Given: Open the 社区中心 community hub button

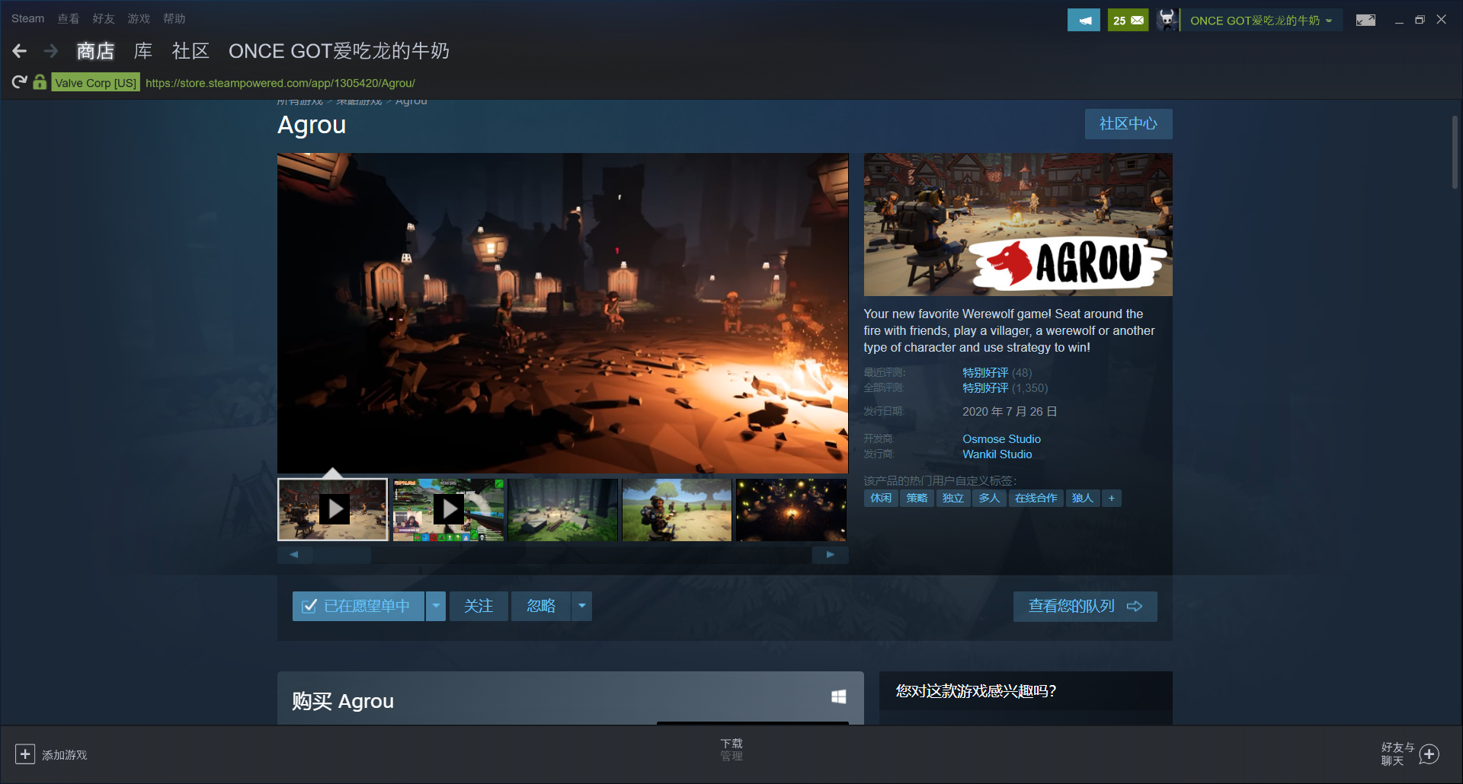Looking at the screenshot, I should click(x=1128, y=124).
